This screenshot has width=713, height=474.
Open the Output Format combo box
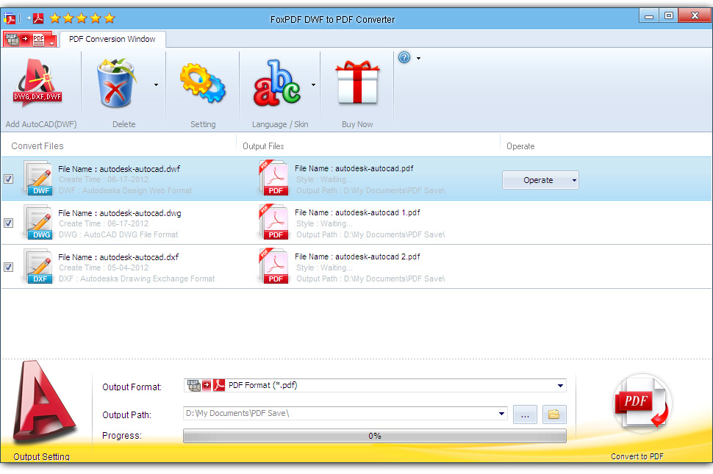375,385
